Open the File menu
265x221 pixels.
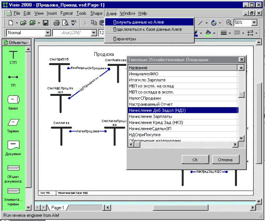pos(16,13)
